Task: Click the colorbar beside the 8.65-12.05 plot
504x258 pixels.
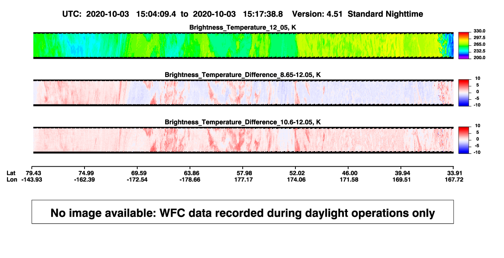Action: [x=464, y=92]
